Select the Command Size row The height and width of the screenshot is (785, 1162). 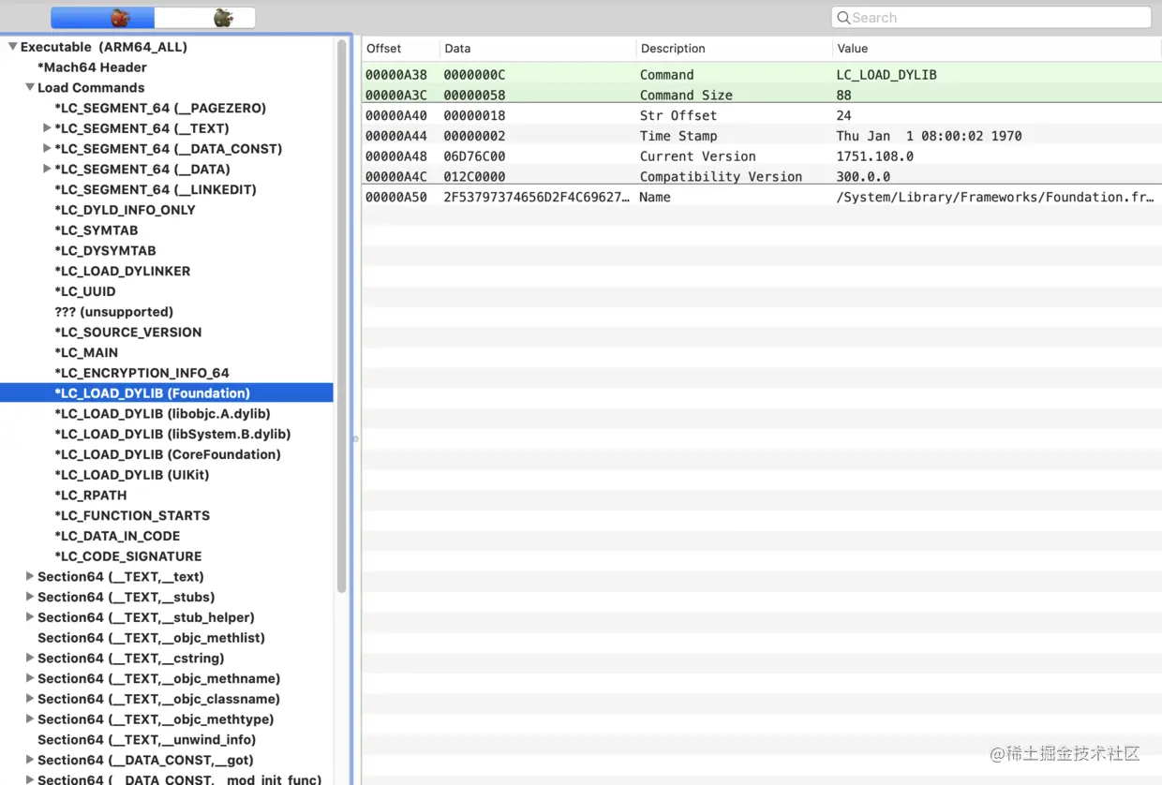(x=761, y=96)
